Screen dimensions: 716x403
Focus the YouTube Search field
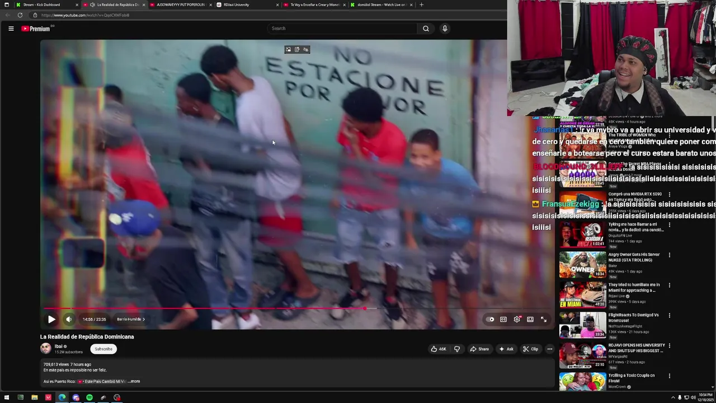pyautogui.click(x=342, y=29)
